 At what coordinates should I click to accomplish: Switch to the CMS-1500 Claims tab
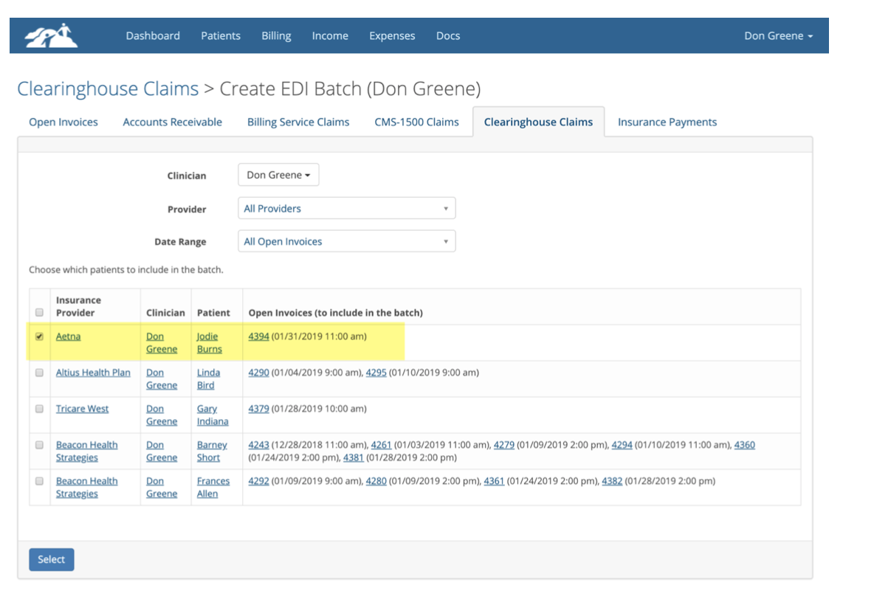pyautogui.click(x=416, y=122)
